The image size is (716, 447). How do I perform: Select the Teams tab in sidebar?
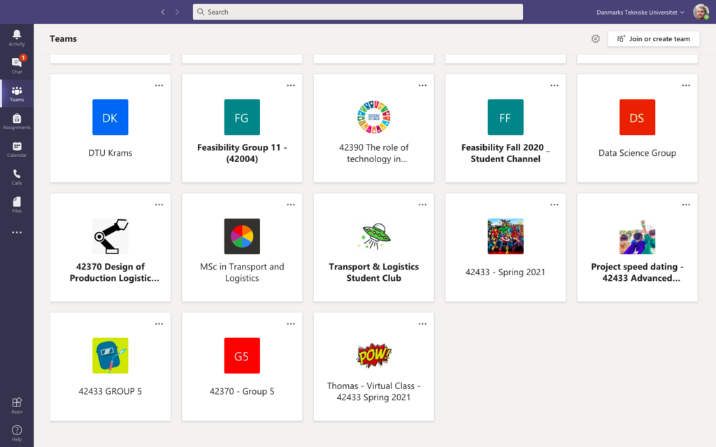(17, 94)
